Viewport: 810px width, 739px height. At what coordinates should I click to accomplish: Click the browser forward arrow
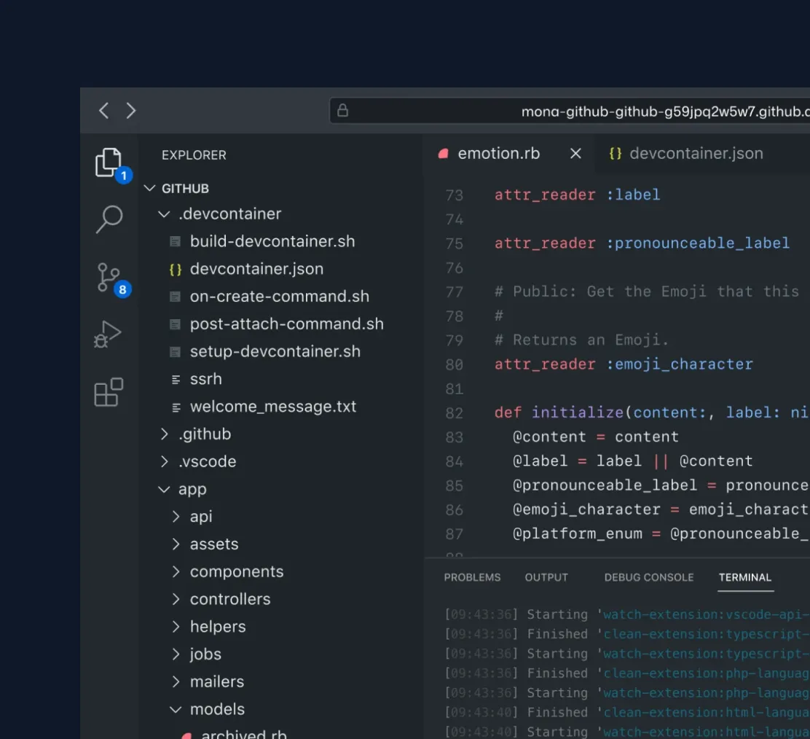point(131,111)
